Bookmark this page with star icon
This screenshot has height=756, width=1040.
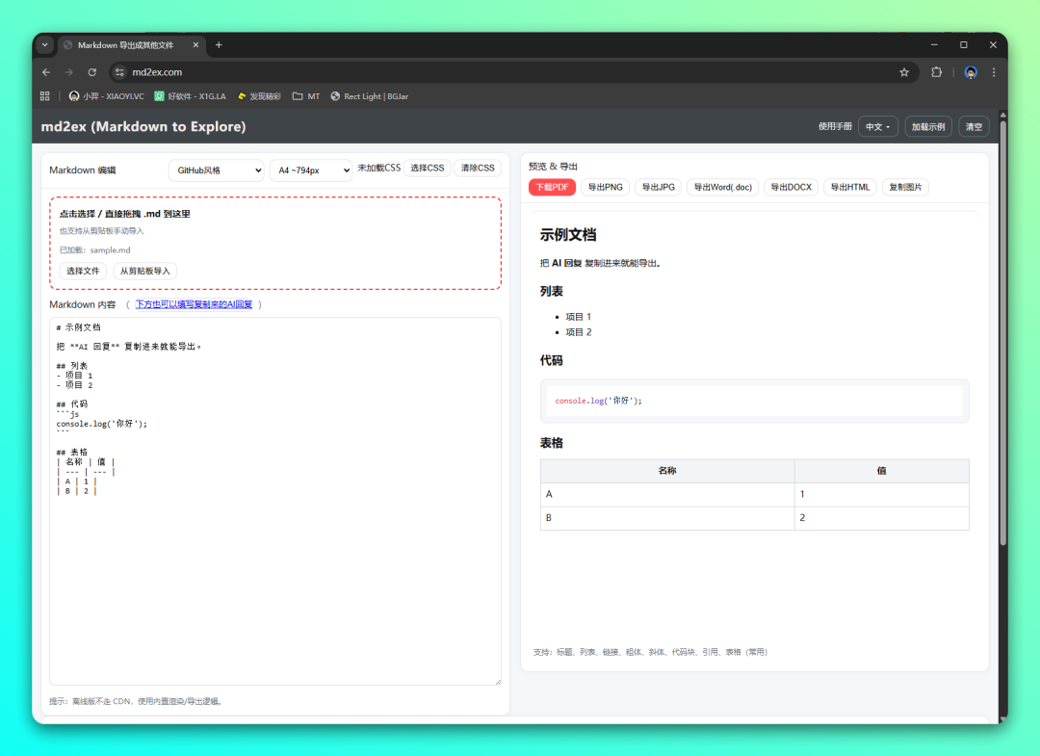[904, 72]
